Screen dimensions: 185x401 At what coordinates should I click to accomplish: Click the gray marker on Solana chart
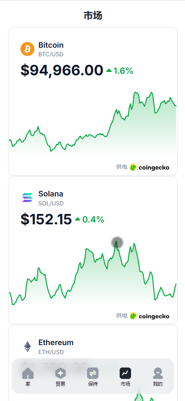[x=117, y=243]
